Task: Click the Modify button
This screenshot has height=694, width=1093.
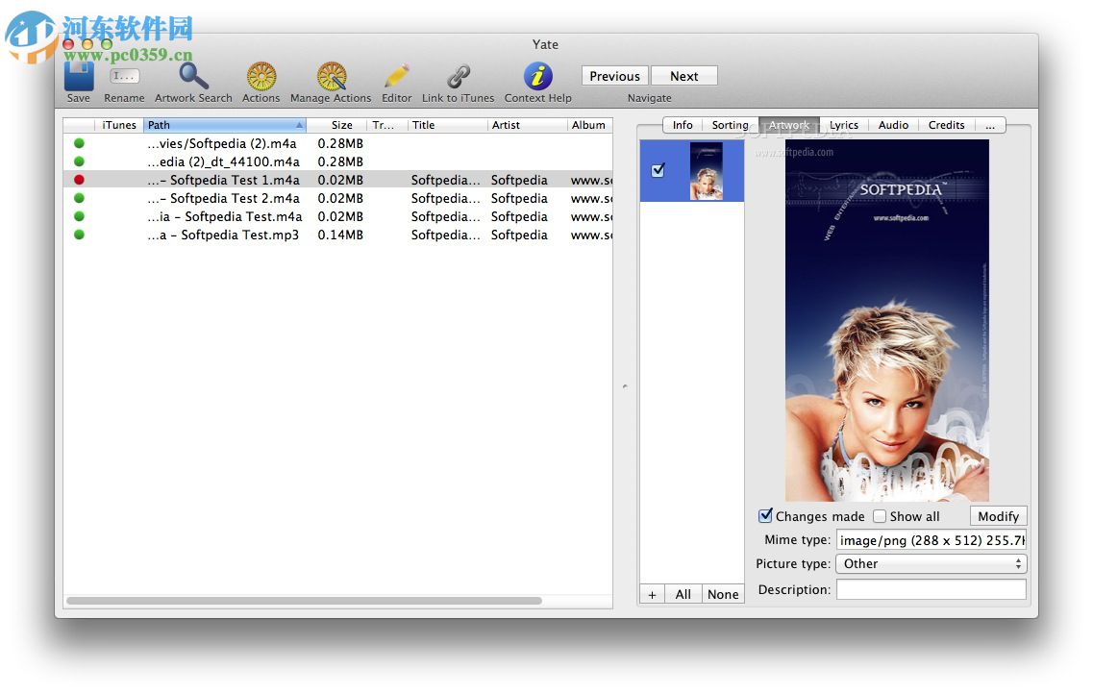Action: [998, 516]
